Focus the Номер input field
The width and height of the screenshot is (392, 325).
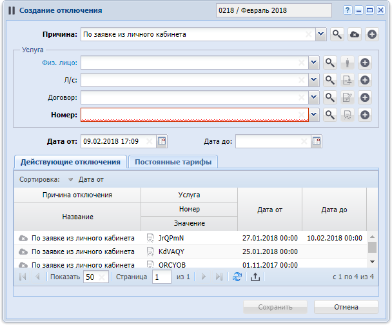pos(195,115)
